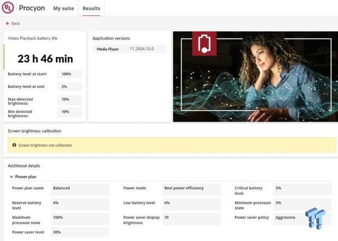The height and width of the screenshot is (241, 338).
Task: Click the Power plan section heading
Action: [x=26, y=177]
